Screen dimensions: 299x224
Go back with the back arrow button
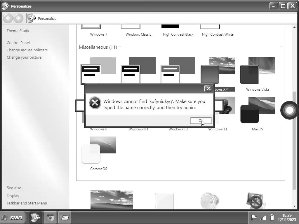click(8, 18)
